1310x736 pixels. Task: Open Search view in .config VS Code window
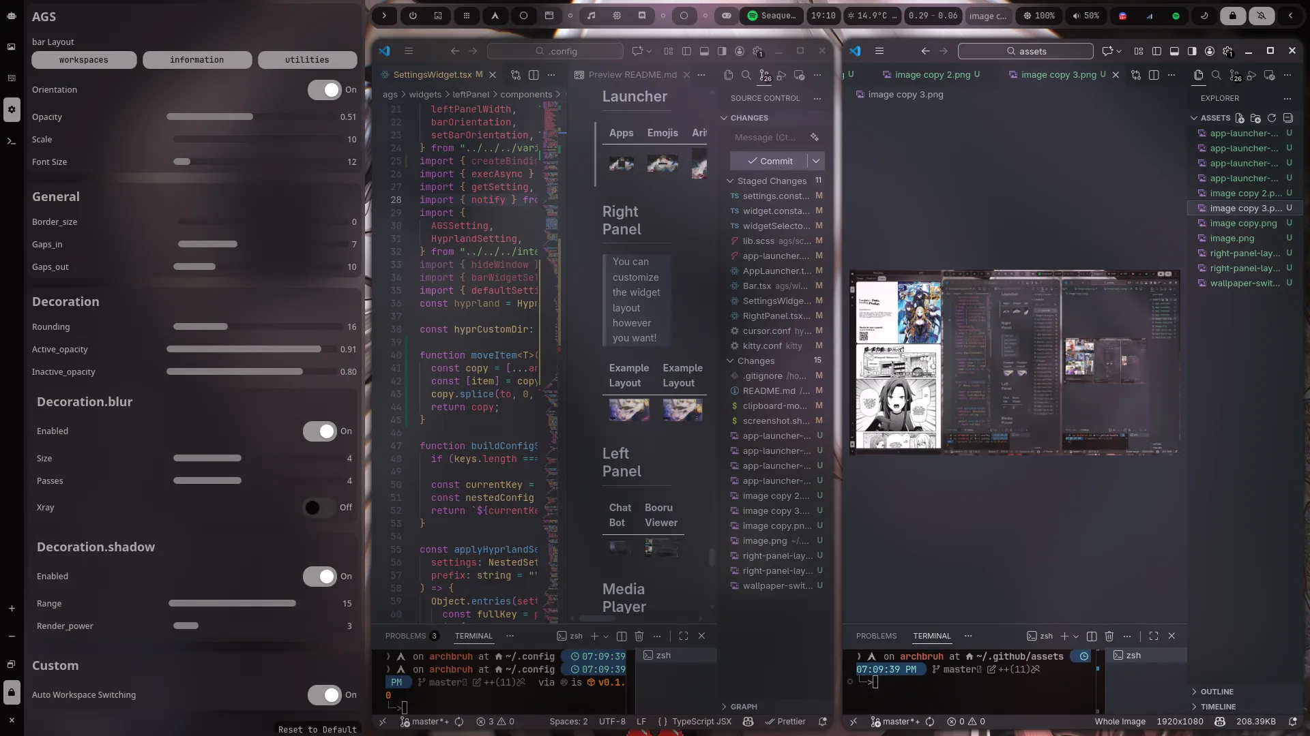(746, 75)
